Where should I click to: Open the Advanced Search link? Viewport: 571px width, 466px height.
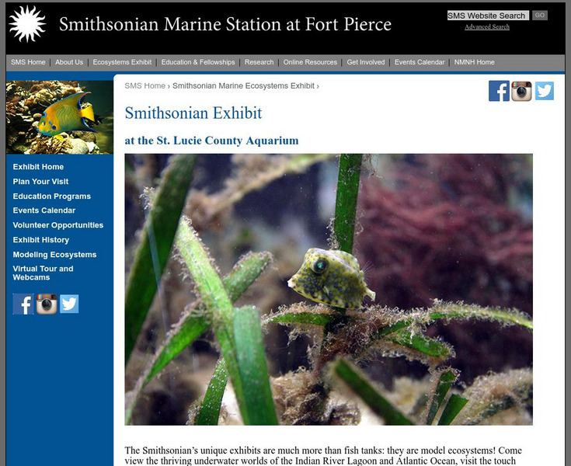(x=487, y=26)
